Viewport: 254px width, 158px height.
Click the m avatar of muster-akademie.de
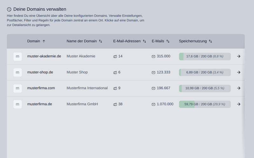(x=17, y=57)
